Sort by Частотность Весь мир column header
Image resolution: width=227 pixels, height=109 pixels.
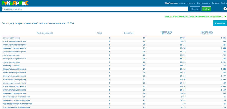(x=167, y=33)
